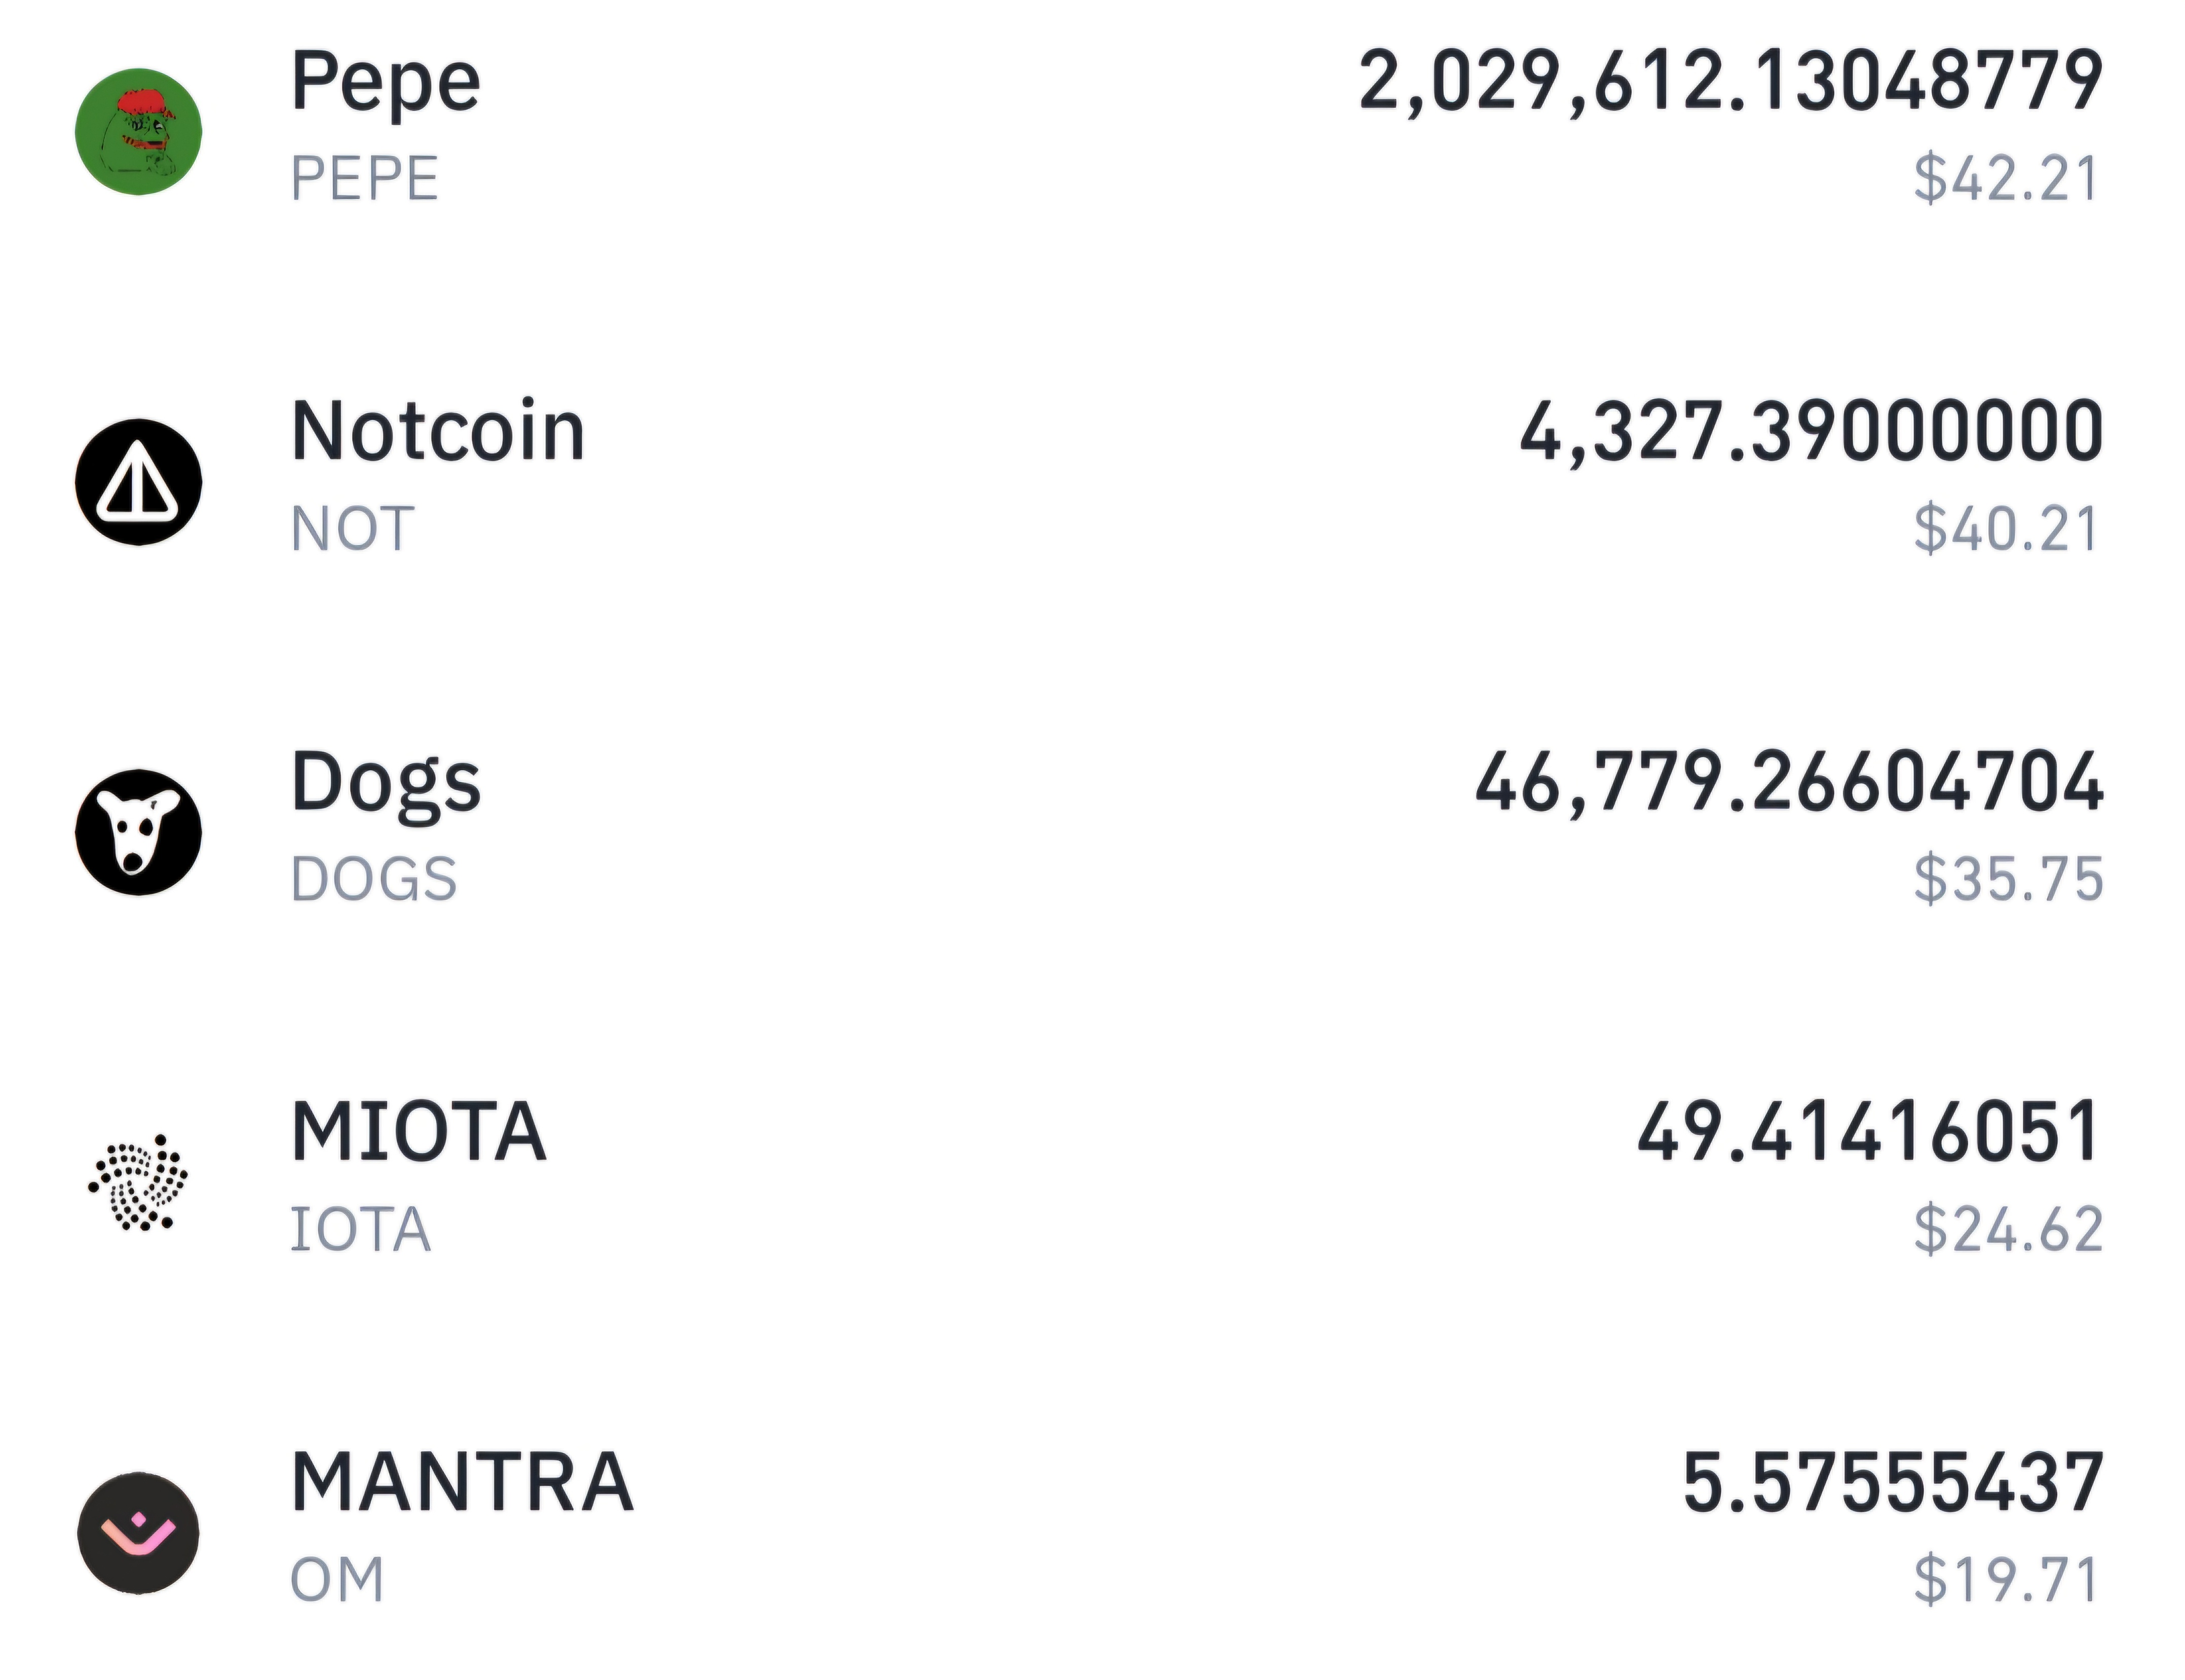Click the Dogs balance 46,779.26604704

[1788, 782]
